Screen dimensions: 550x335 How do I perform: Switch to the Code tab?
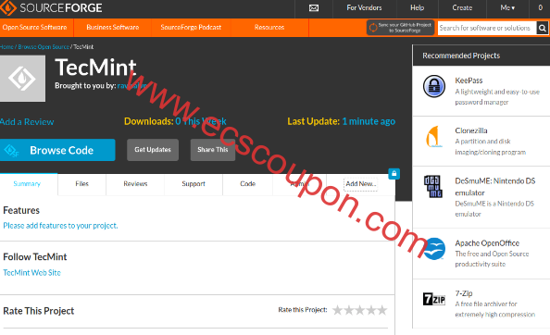click(247, 183)
